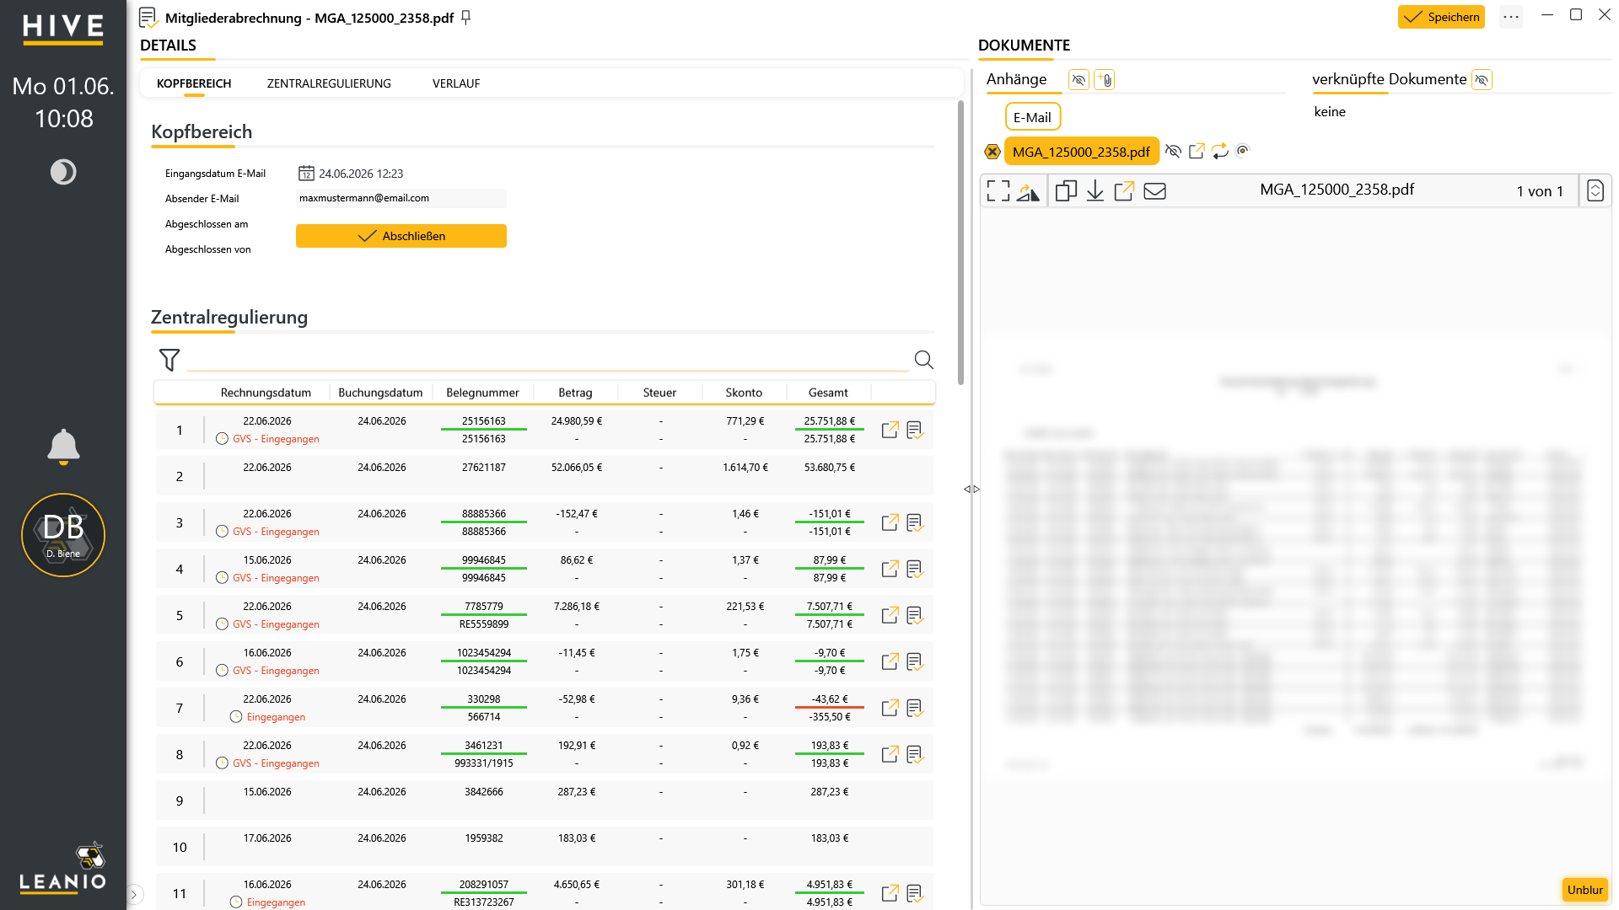
Task: Expand PDF viewer to fullscreen
Action: pyautogui.click(x=998, y=191)
